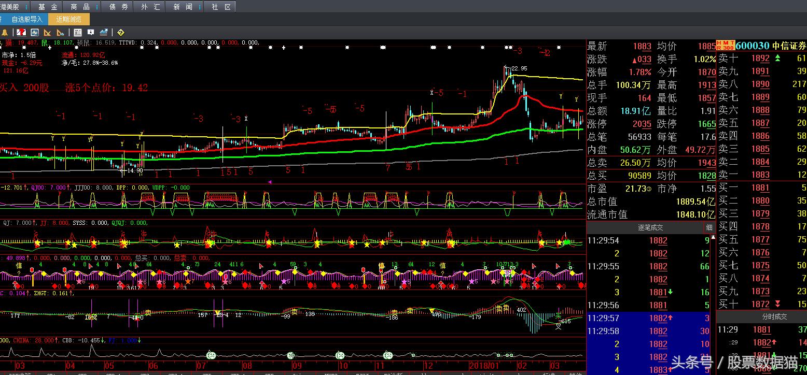The height and width of the screenshot is (375, 807).
Task: Click the 22.95 peak price label
Action: tap(519, 68)
